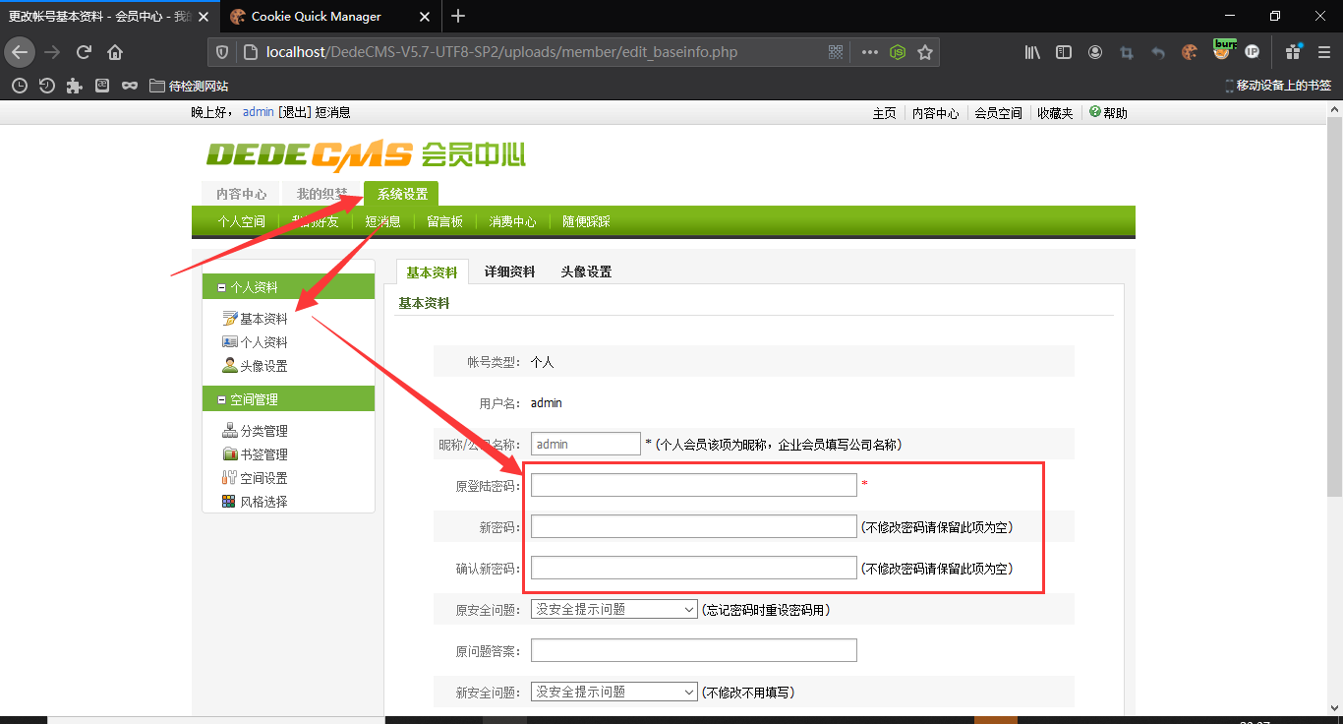1343x724 pixels.
Task: Open 收藏夹 link in top bar
Action: point(1055,113)
